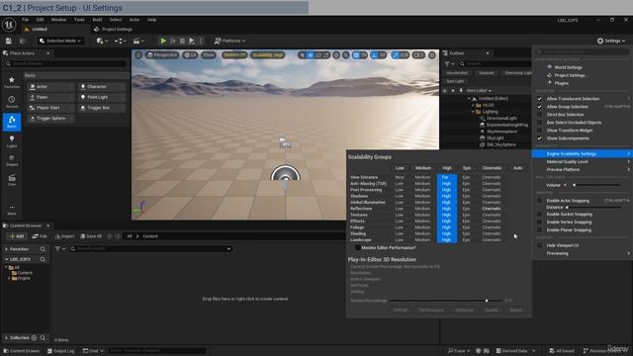Toggle Show Subcomponents checkbox

click(x=539, y=138)
